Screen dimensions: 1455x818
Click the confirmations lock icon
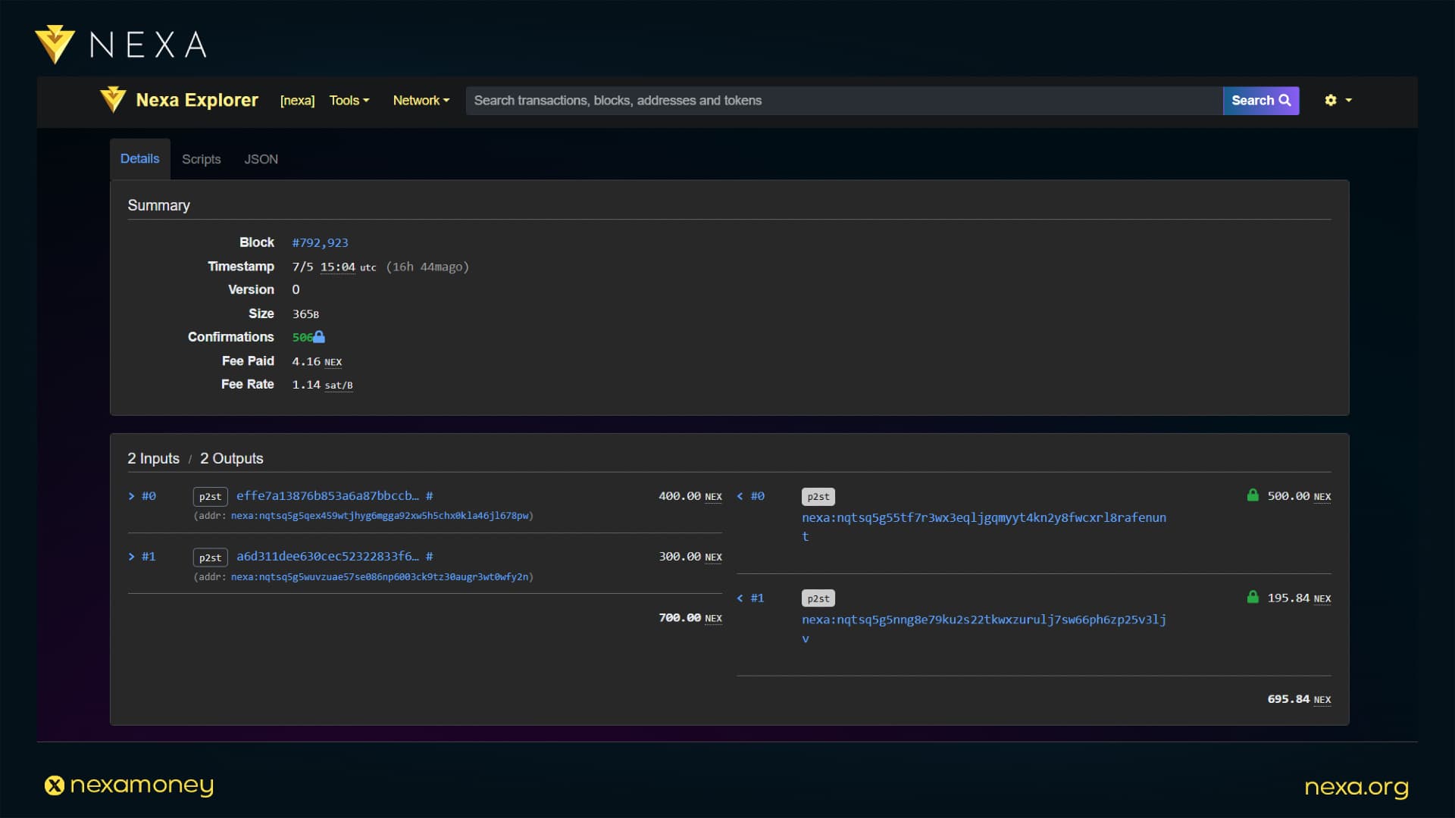319,337
